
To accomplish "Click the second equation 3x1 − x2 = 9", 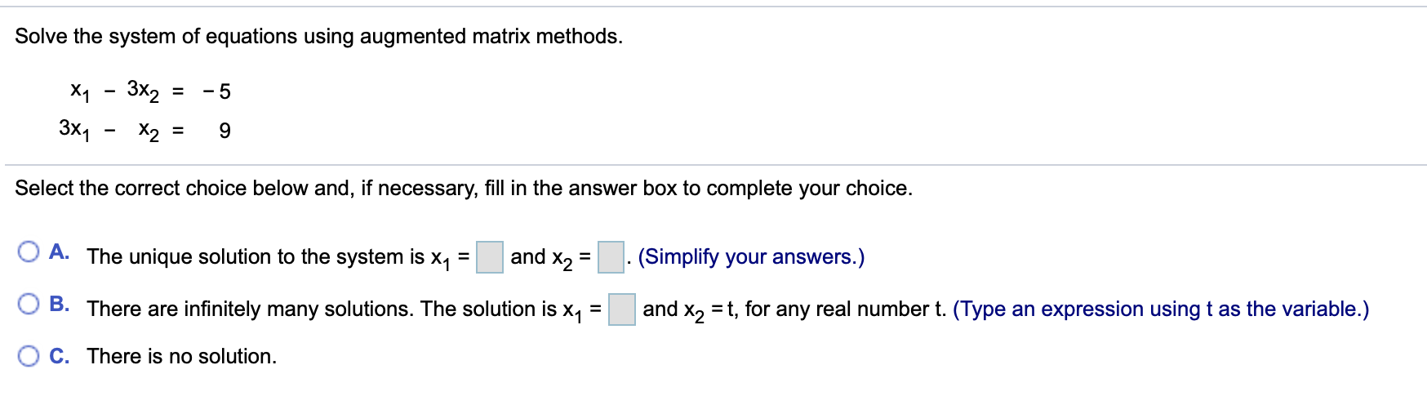I will coord(144,130).
